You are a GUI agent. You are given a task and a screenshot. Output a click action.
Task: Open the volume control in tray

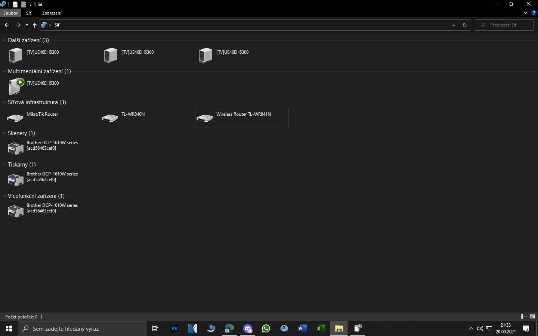click(x=480, y=329)
